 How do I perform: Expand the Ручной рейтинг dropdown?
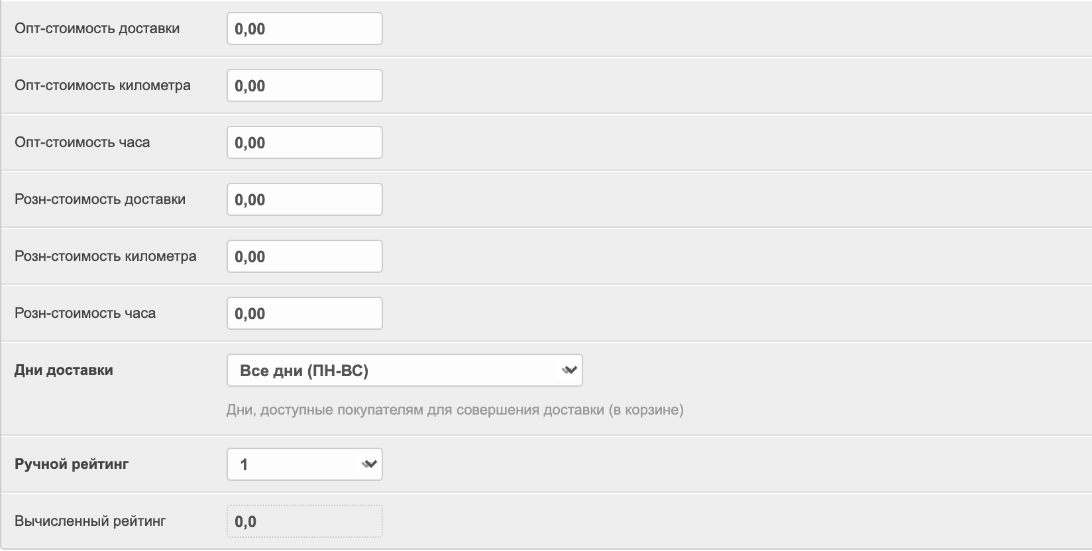[x=304, y=465]
